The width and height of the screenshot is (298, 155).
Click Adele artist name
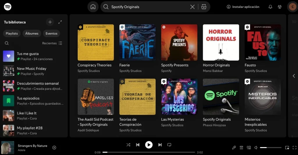pyautogui.click(x=22, y=150)
